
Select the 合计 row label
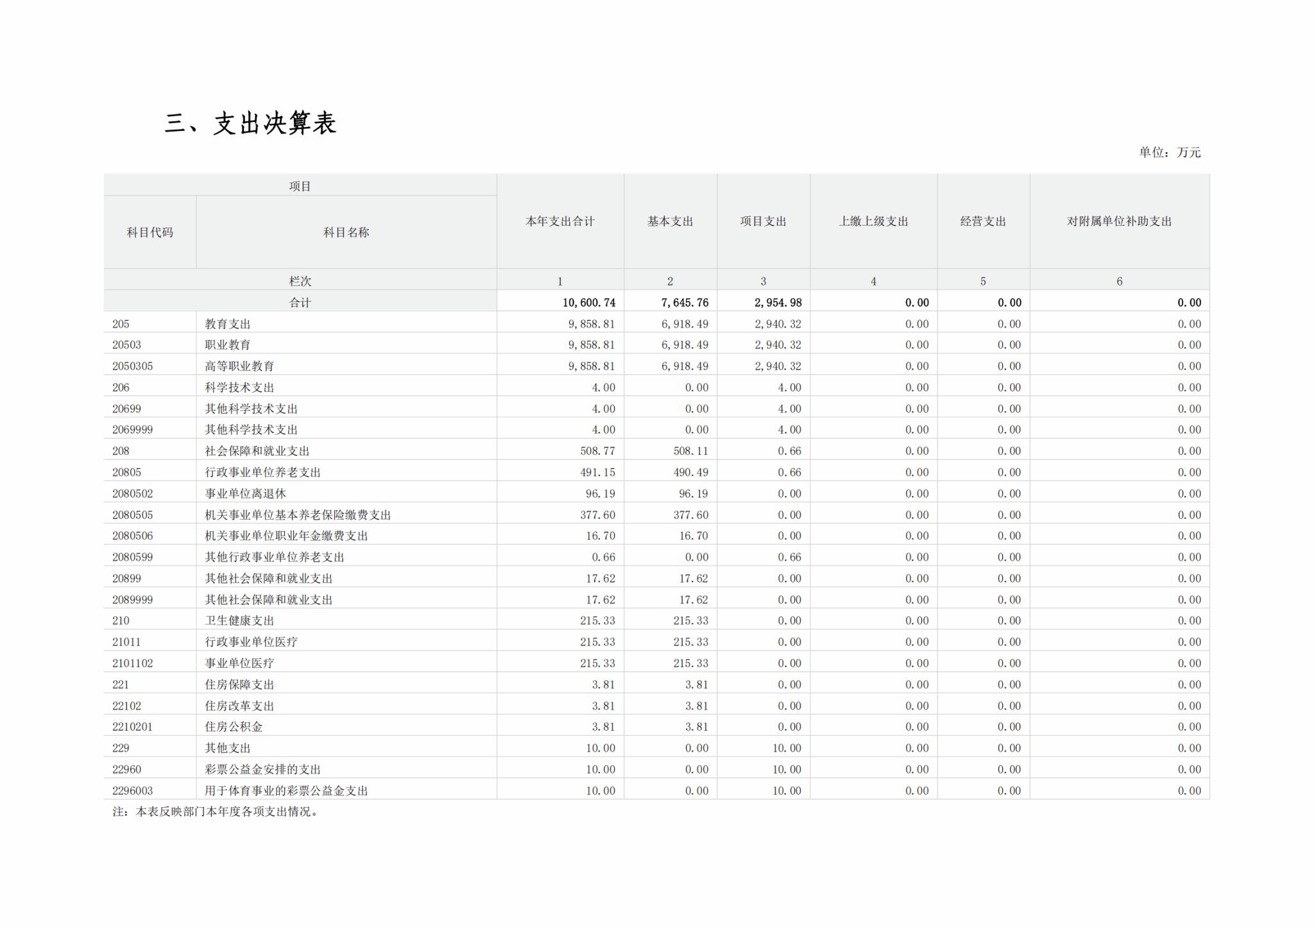[x=300, y=302]
